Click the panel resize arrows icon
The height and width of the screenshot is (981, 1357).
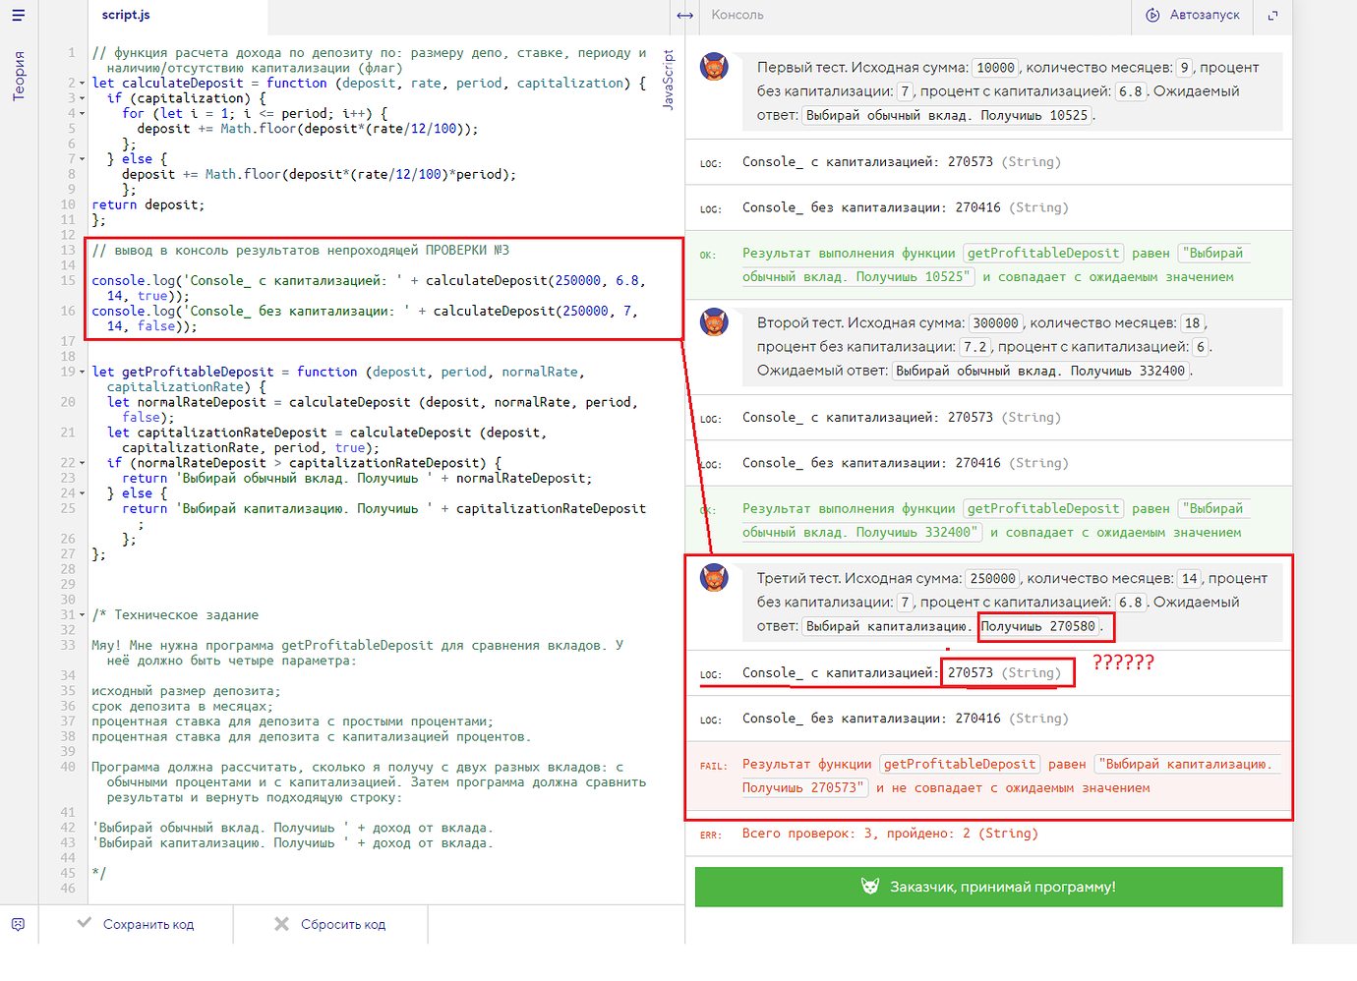tap(685, 16)
